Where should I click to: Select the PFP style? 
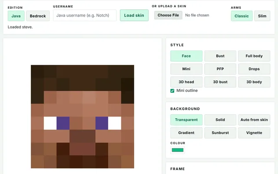tap(220, 69)
